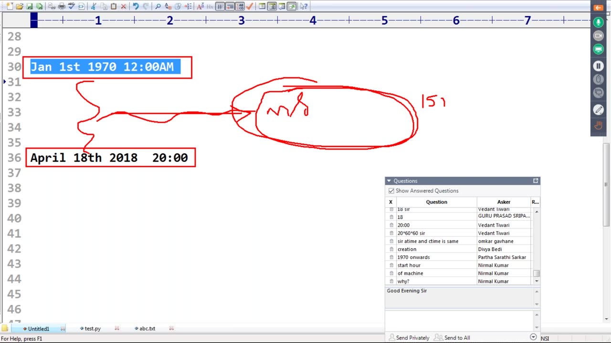The image size is (611, 343).
Task: Uncheck Show Answered Questions checkbox
Action: [x=391, y=191]
